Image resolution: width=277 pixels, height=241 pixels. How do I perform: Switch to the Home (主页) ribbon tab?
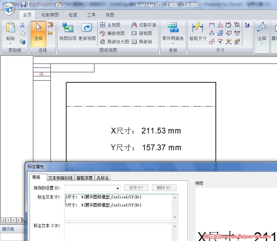pyautogui.click(x=27, y=15)
